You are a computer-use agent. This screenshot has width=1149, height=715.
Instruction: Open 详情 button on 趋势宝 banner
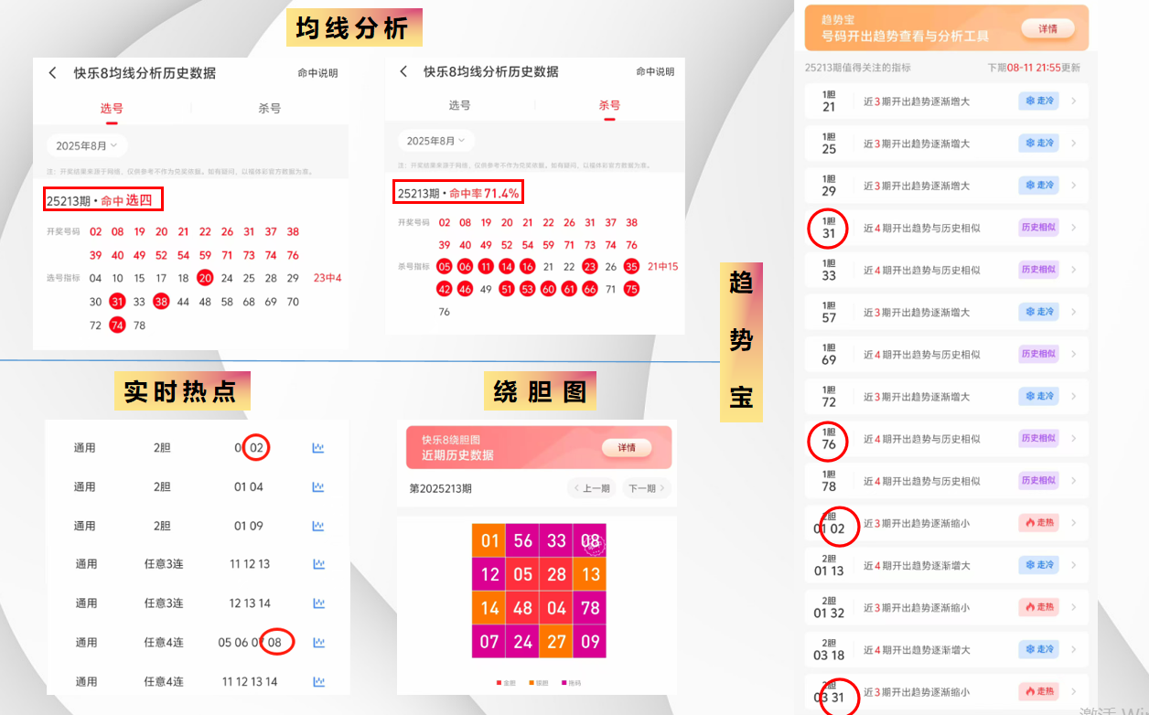pos(1047,28)
